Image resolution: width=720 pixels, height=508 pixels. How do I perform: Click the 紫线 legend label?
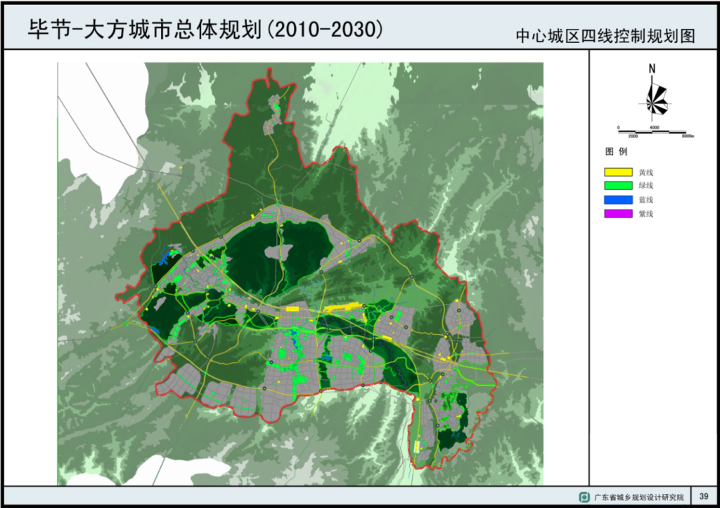(x=646, y=214)
